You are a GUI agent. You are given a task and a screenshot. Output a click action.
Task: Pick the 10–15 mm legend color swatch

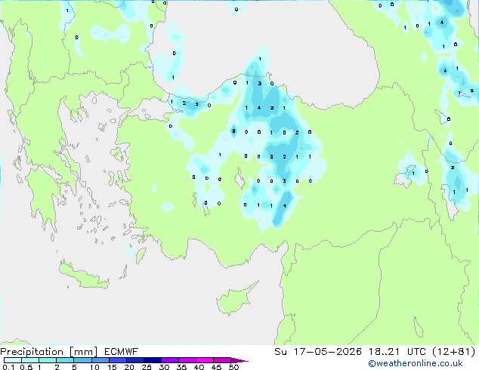[x=100, y=360]
